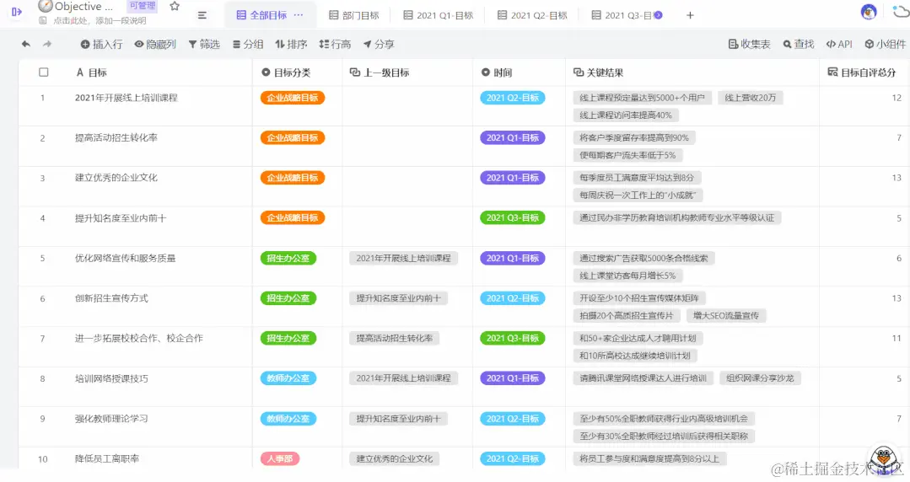Click the orange 企业战略目标 tag in row 1
The height and width of the screenshot is (482, 910).
(x=293, y=98)
